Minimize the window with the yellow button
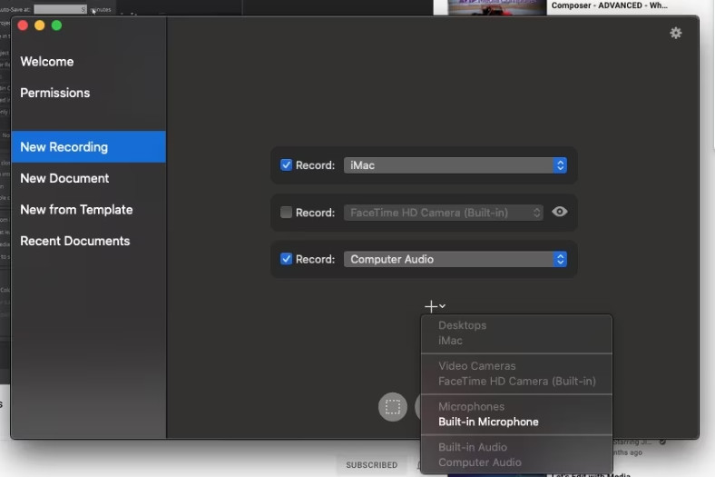Viewport: 715px width, 477px height. click(x=40, y=25)
